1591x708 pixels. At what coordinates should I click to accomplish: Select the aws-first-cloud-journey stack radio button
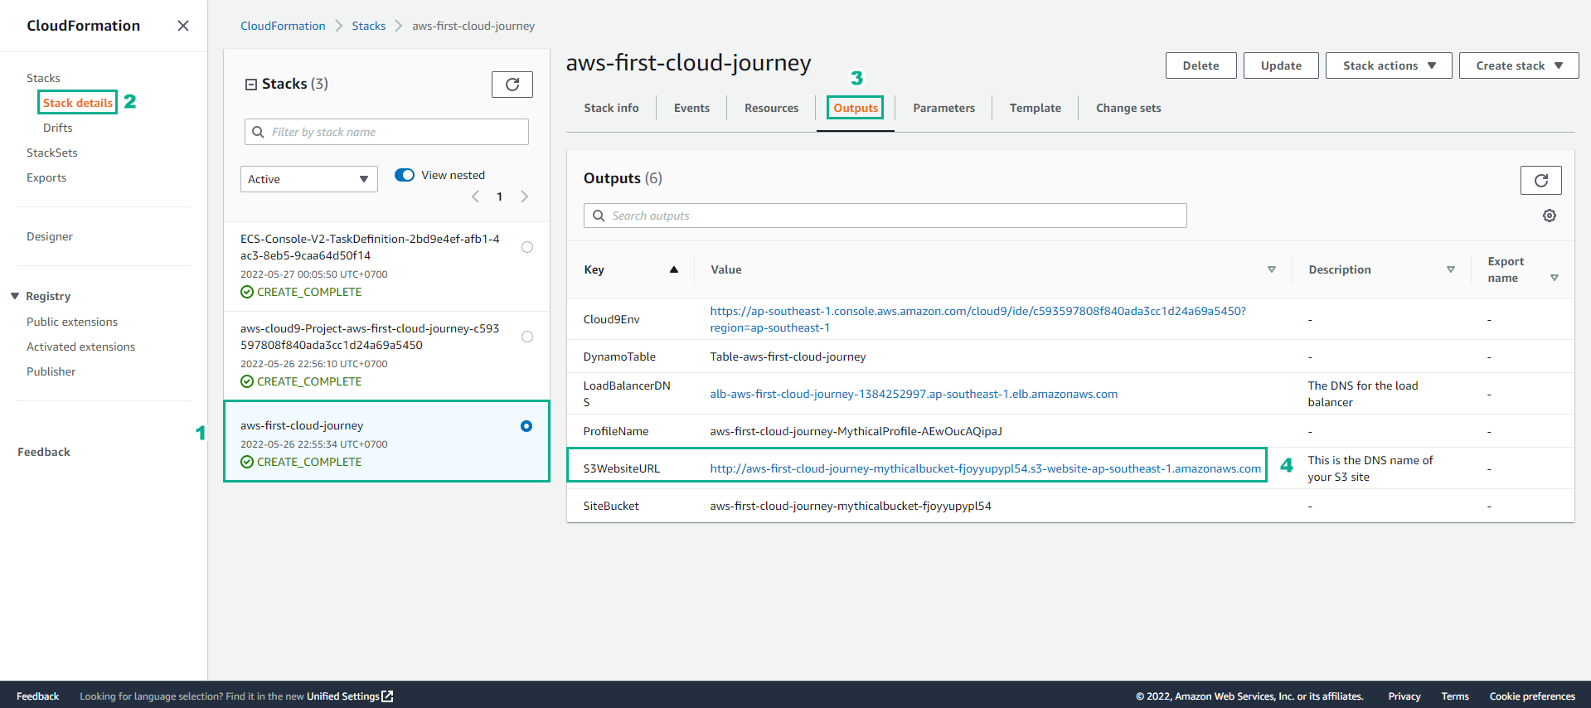(x=526, y=426)
